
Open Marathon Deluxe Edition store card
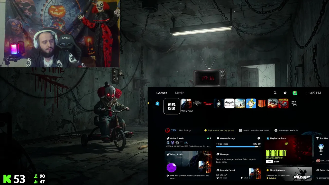(288, 150)
